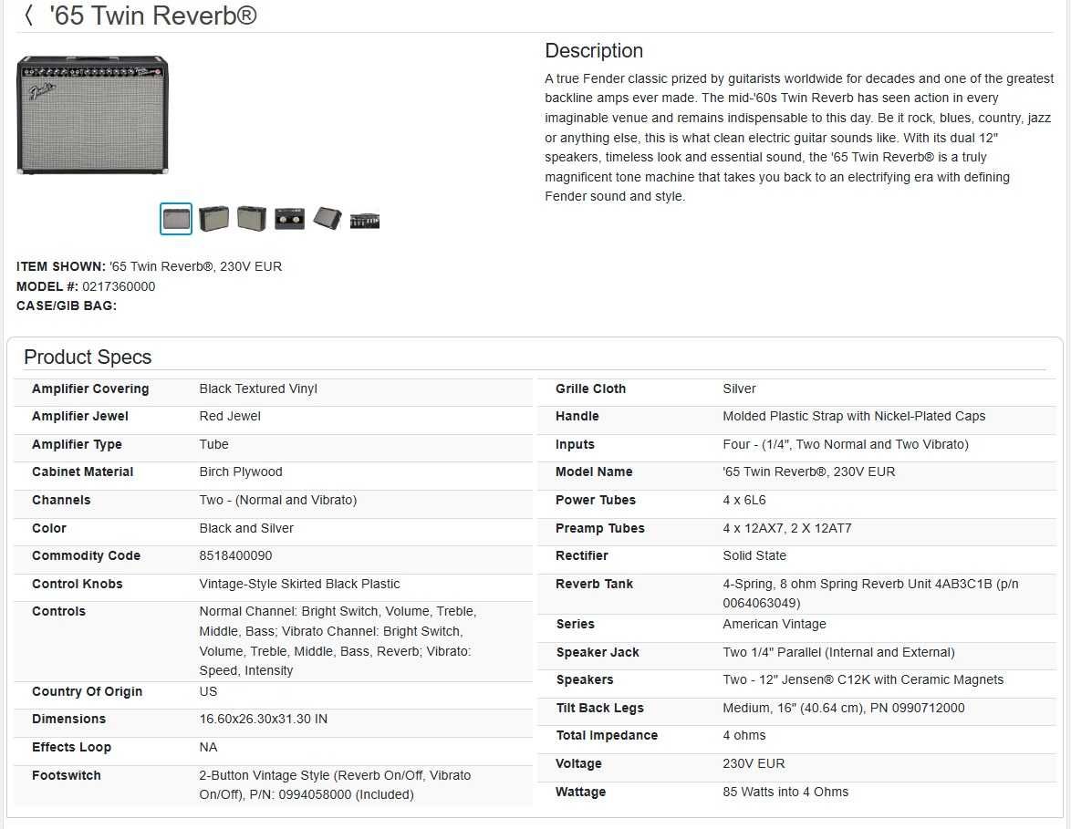1071x829 pixels.
Task: Click the Wattage spec label
Action: click(x=580, y=792)
